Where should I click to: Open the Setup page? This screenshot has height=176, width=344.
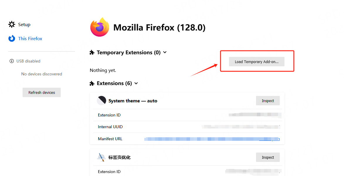pos(24,25)
